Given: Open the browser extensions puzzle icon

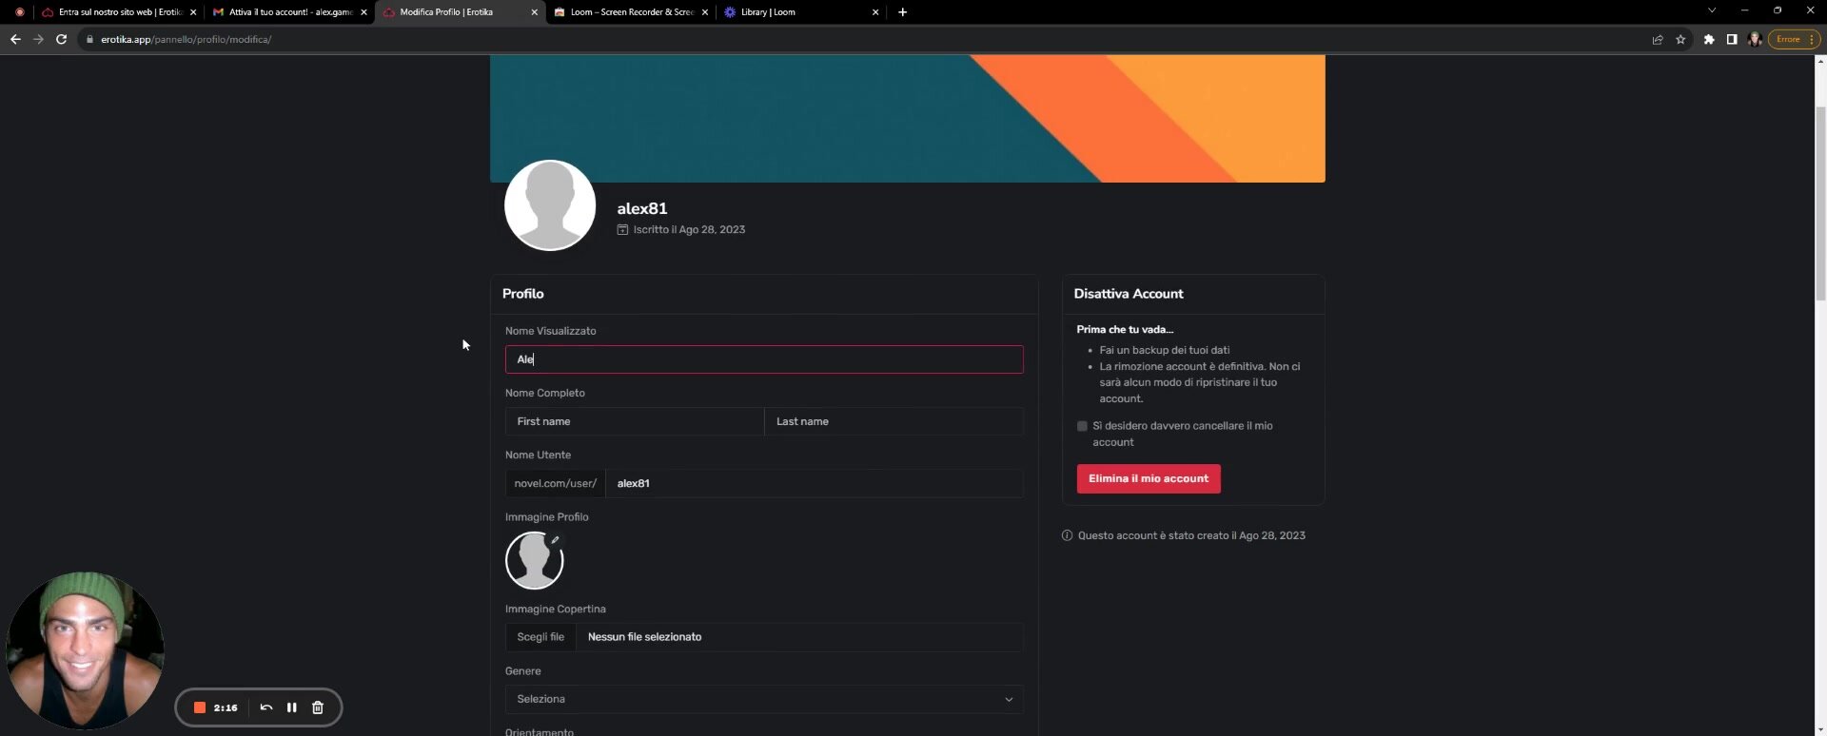Looking at the screenshot, I should (x=1709, y=39).
